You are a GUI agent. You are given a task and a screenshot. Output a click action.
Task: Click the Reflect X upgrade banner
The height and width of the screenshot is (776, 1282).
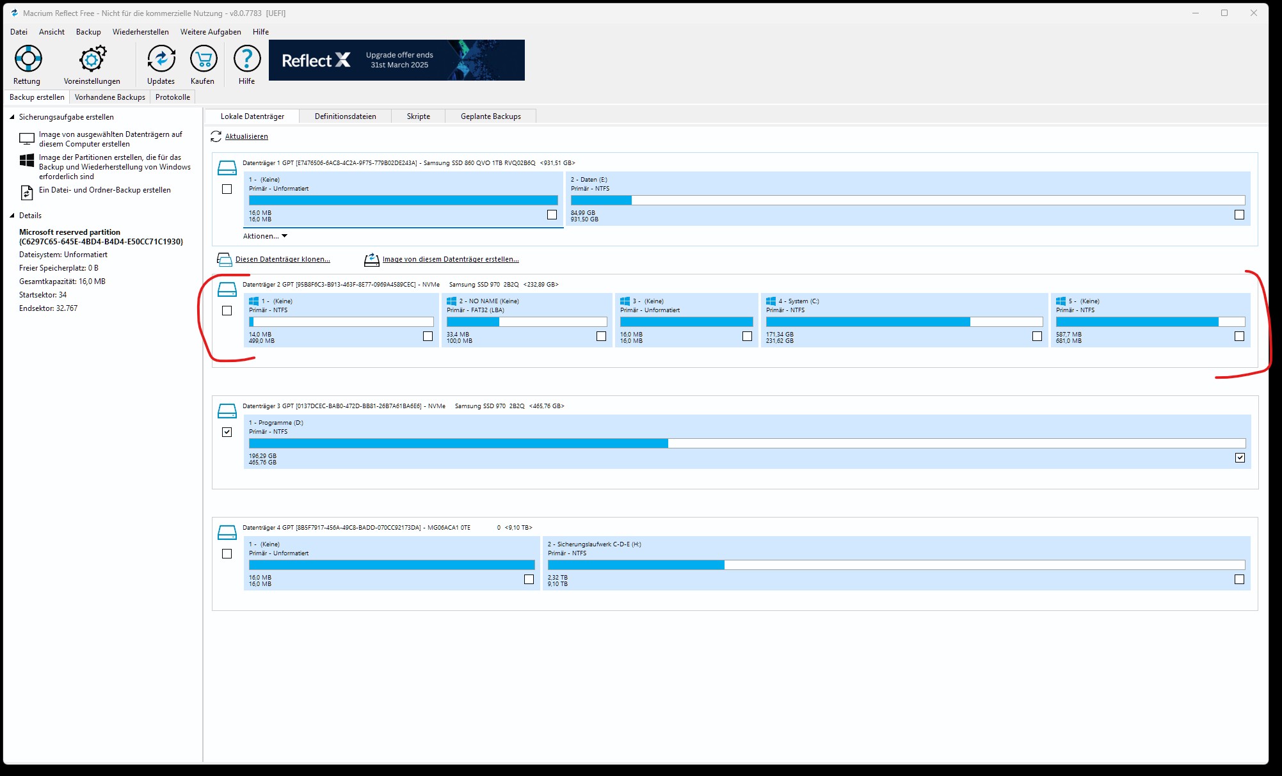point(396,60)
